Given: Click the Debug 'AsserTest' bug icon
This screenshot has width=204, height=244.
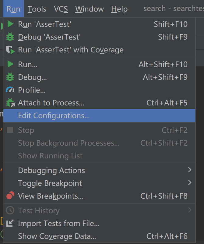Looking at the screenshot, I should pyautogui.click(x=10, y=37).
